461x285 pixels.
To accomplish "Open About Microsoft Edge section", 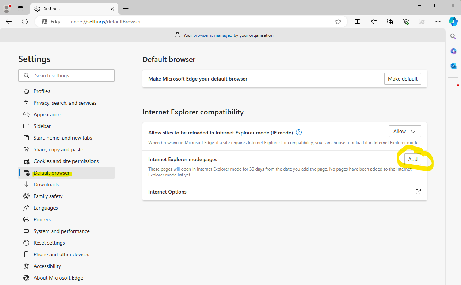I will coord(66,278).
